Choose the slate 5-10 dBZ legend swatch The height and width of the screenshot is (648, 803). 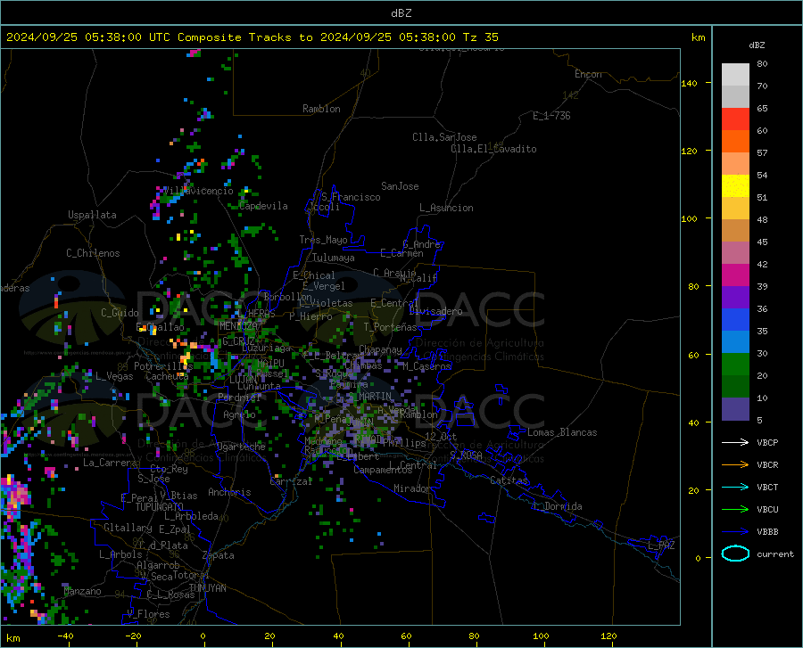click(735, 409)
